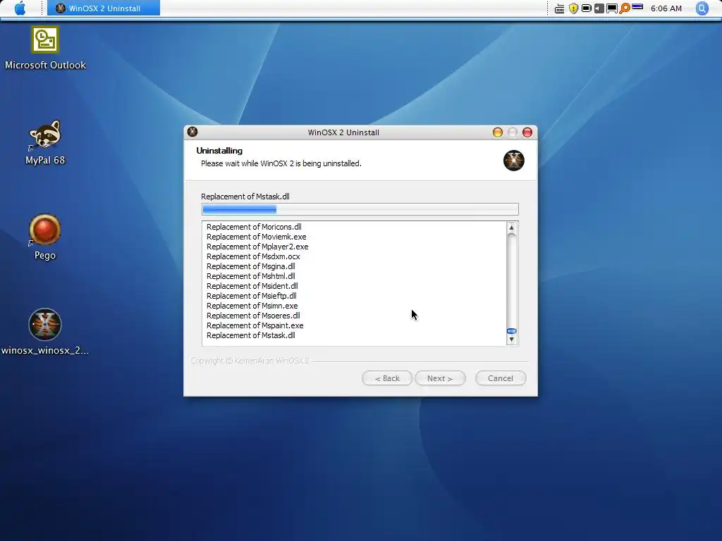The image size is (722, 541).
Task: Click the orange magnifier tray icon
Action: click(625, 8)
